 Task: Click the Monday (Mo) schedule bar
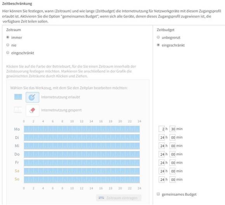pos(81,129)
